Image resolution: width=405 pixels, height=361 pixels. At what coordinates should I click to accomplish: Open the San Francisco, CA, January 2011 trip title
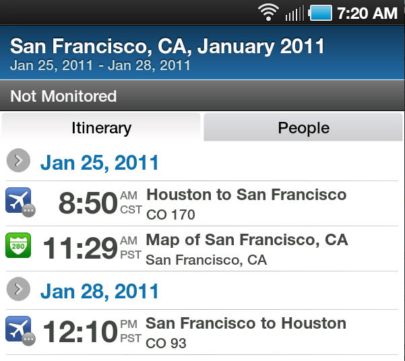coord(167,46)
